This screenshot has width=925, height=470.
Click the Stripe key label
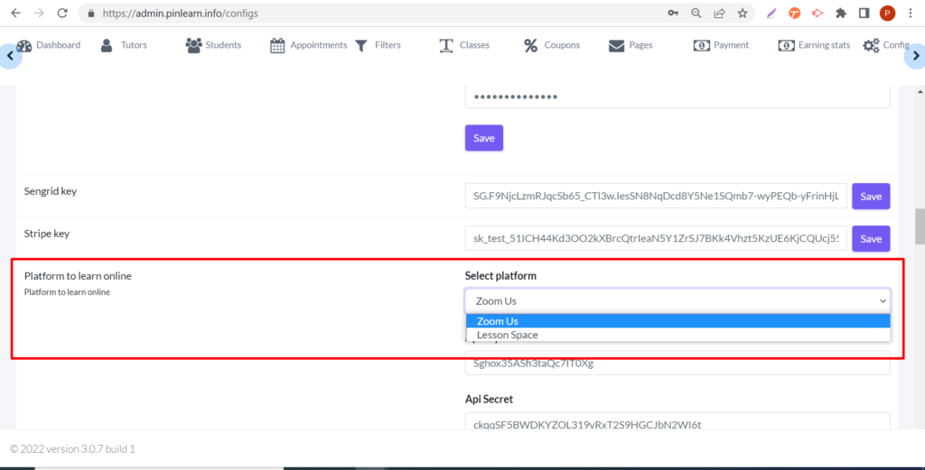tap(47, 234)
